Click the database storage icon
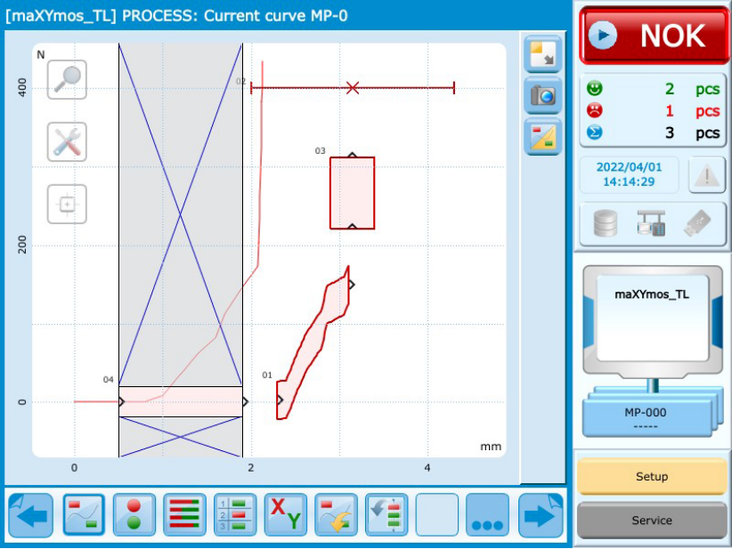The image size is (732, 549). click(x=605, y=223)
